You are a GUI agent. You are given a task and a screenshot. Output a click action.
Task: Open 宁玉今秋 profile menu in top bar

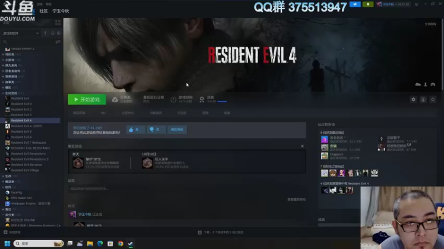coord(60,11)
